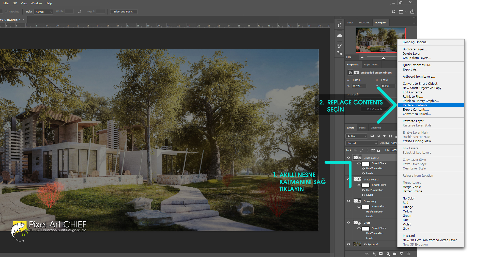Toggle lock position
Screen dimensions: 488x257
point(367,150)
